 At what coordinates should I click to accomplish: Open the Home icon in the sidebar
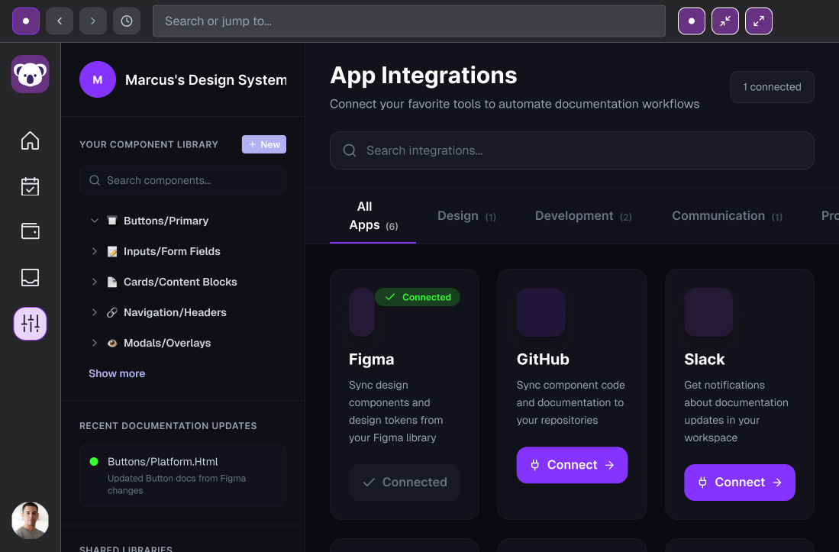pyautogui.click(x=30, y=140)
